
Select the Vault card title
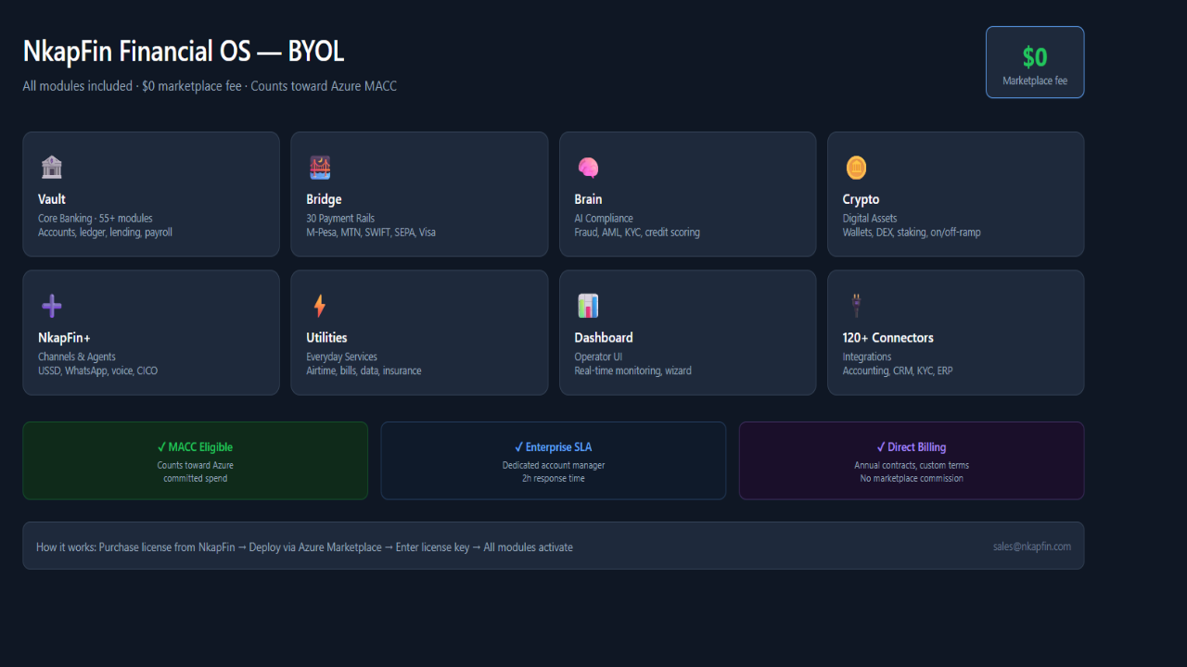(52, 199)
